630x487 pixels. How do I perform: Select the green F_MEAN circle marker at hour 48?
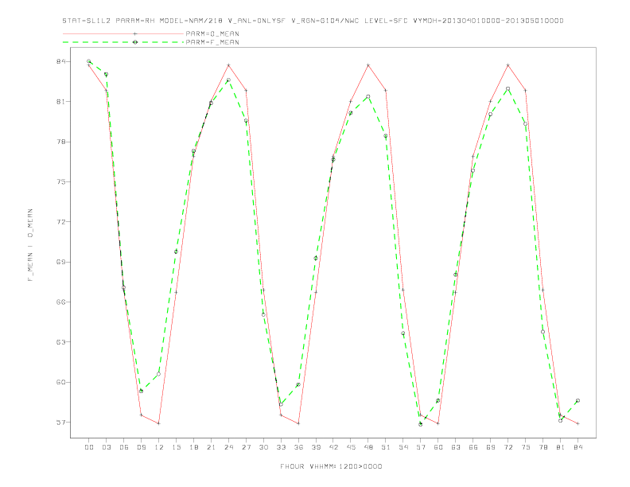point(368,97)
